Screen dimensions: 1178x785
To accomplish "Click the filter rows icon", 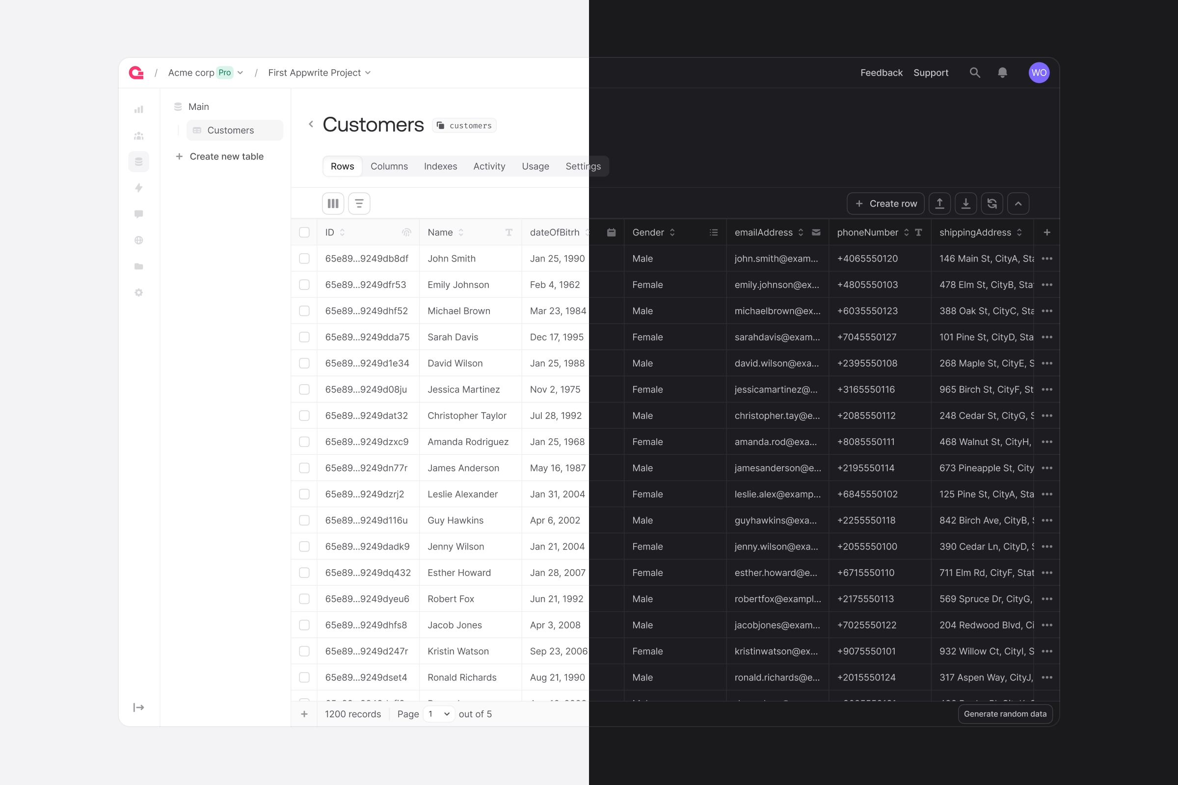I will tap(359, 203).
